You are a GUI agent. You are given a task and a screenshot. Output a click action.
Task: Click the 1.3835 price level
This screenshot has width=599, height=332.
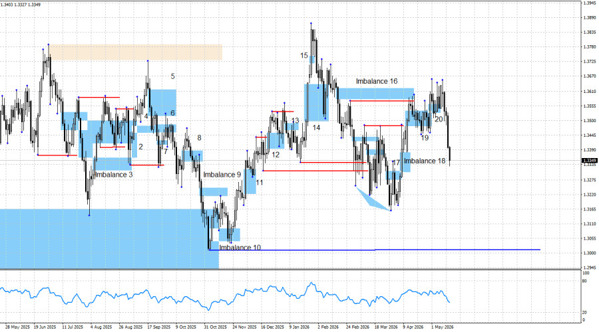[x=590, y=33]
